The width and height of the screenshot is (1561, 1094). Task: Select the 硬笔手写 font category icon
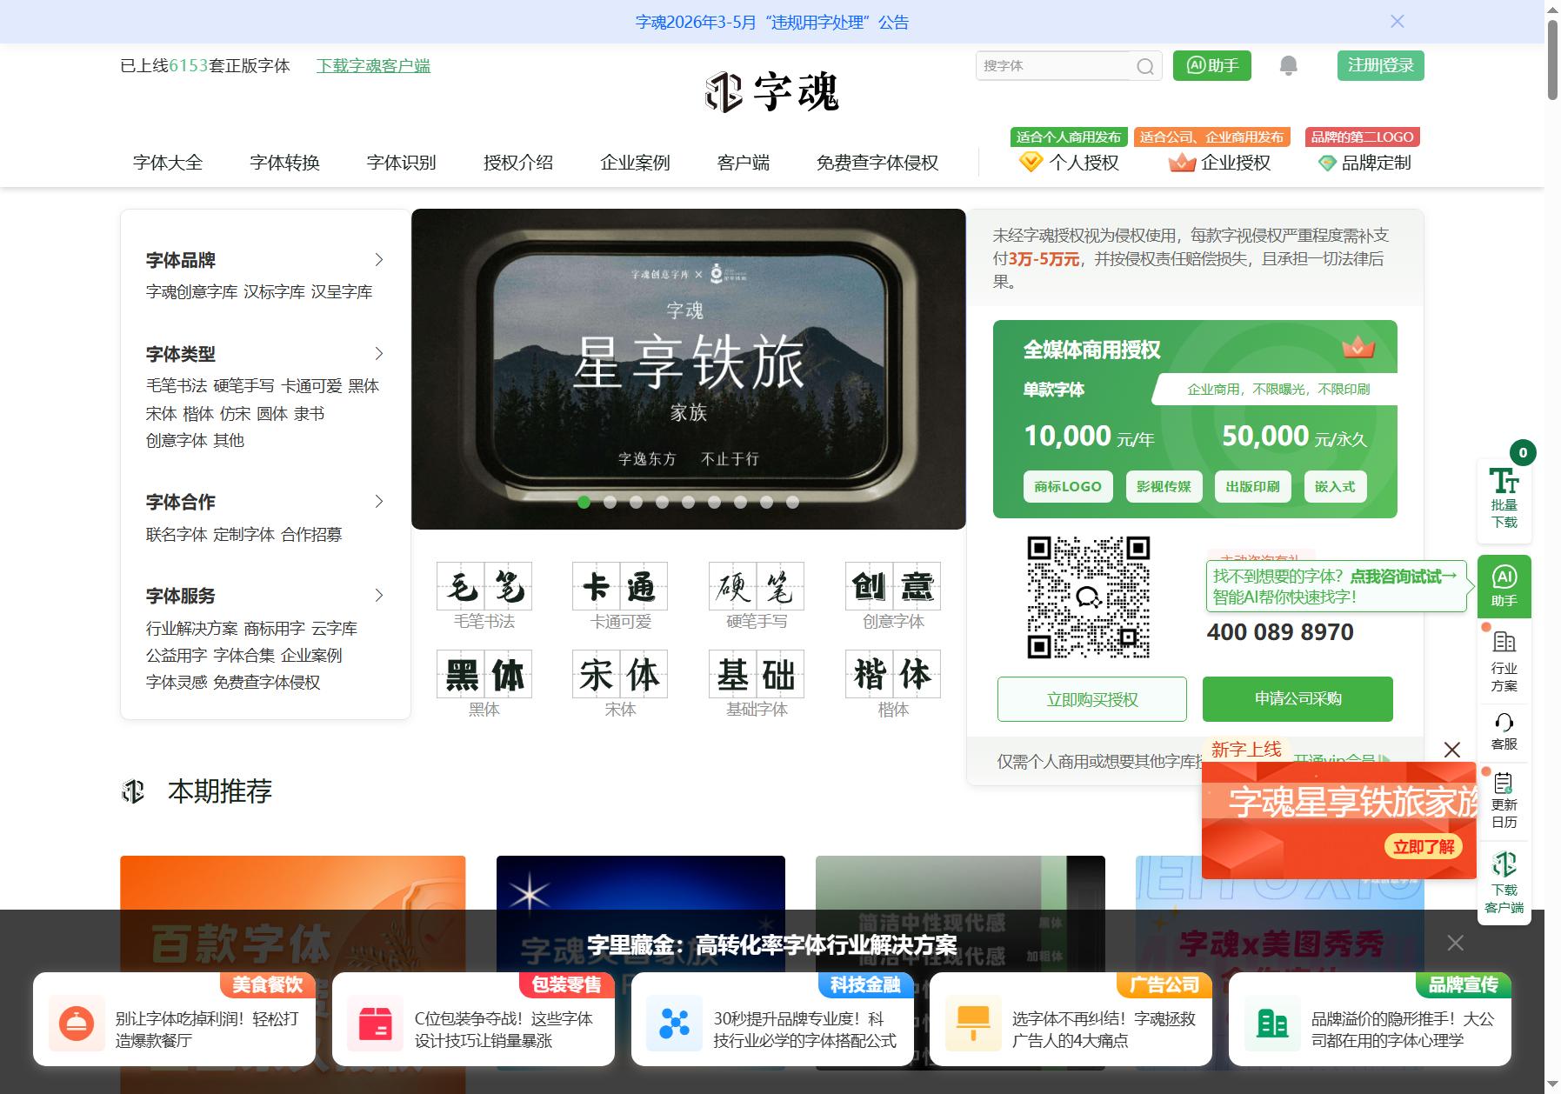pos(757,586)
